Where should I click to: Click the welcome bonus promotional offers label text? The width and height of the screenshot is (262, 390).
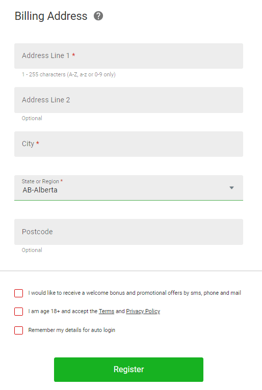135,293
